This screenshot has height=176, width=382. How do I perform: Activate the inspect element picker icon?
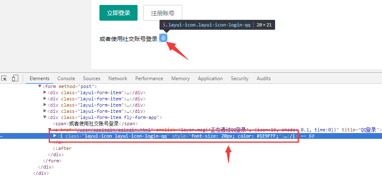4,78
